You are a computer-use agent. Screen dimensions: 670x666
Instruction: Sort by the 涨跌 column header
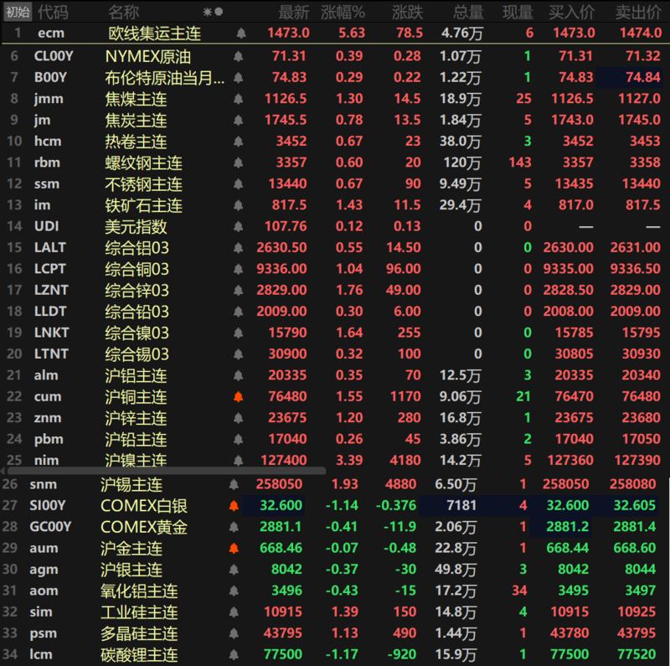tap(407, 13)
